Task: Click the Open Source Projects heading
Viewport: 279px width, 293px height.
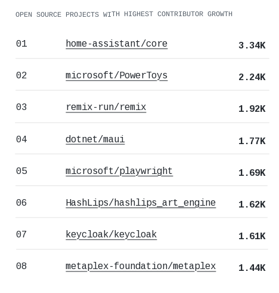Action: pos(124,14)
